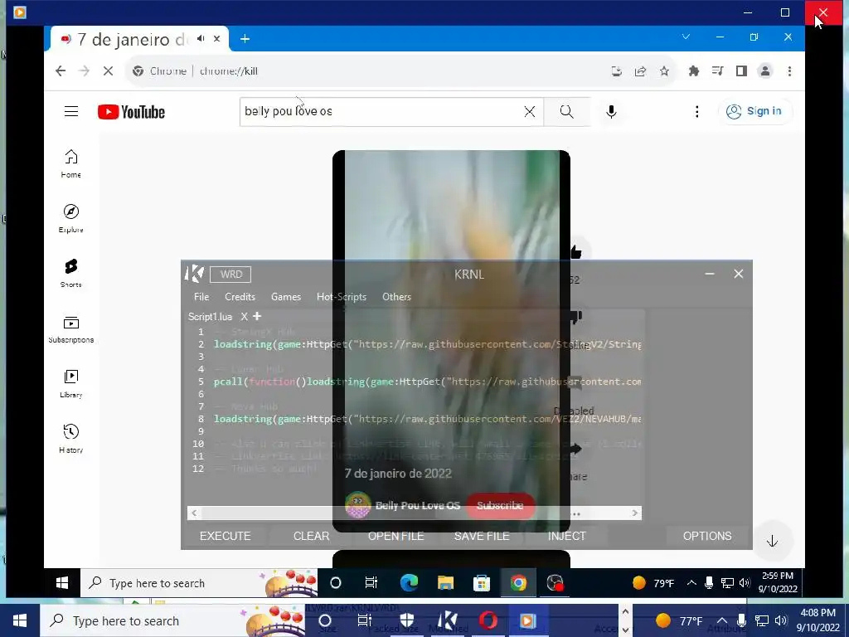Open Opera in bottom taskbar

point(488,620)
